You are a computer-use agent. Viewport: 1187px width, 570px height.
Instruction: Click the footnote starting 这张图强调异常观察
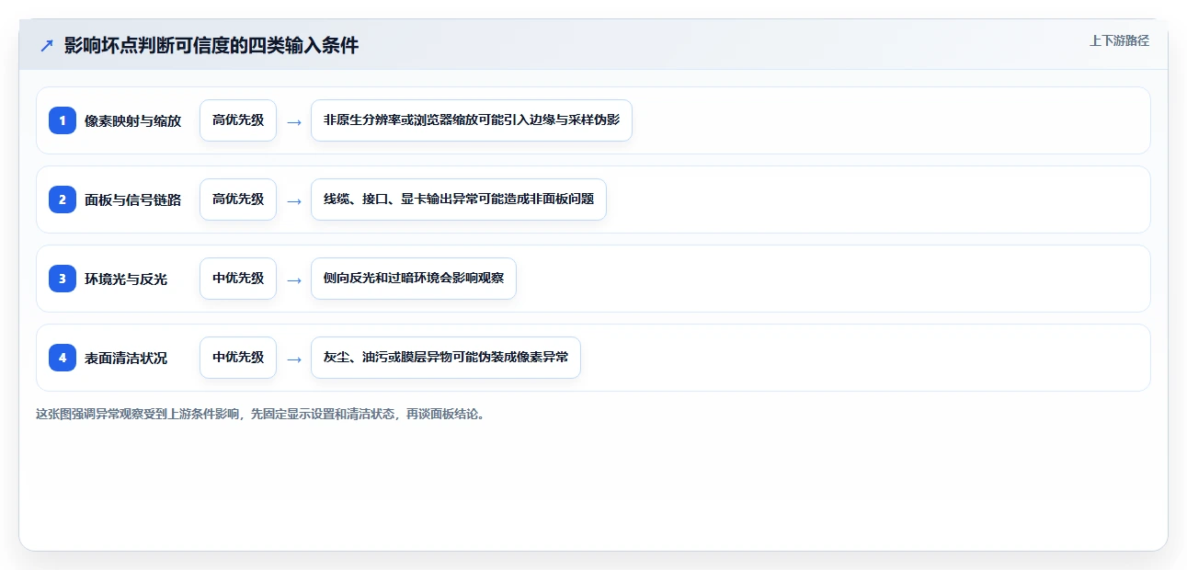pyautogui.click(x=260, y=414)
